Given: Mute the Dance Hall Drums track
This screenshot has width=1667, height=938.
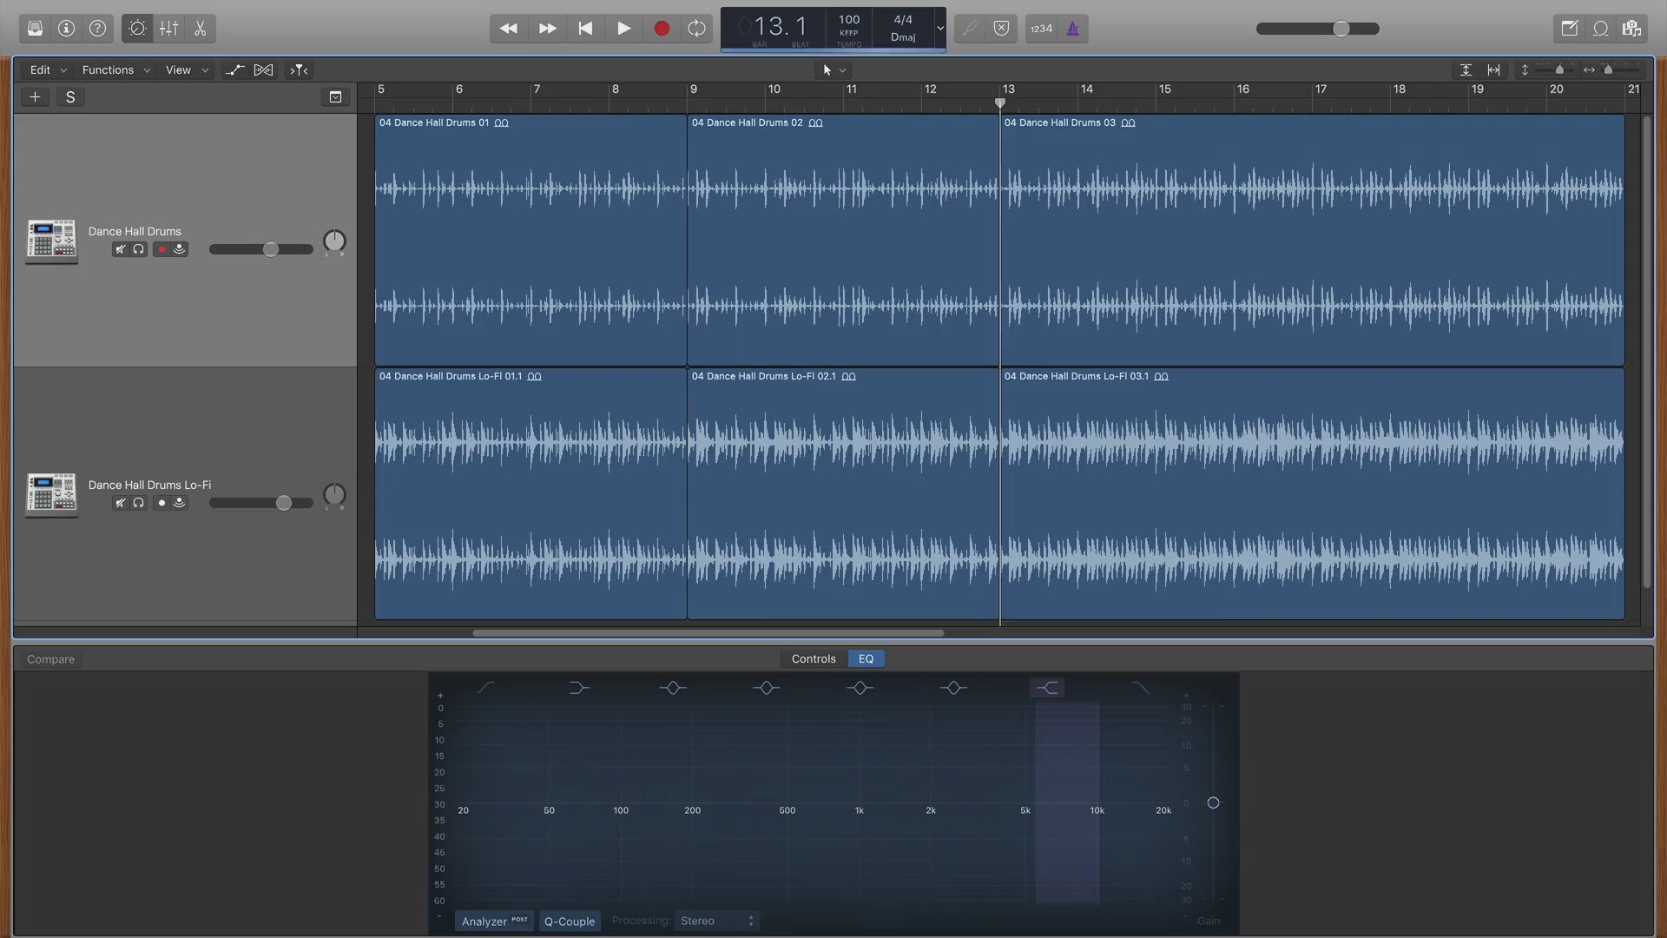Looking at the screenshot, I should (x=121, y=249).
